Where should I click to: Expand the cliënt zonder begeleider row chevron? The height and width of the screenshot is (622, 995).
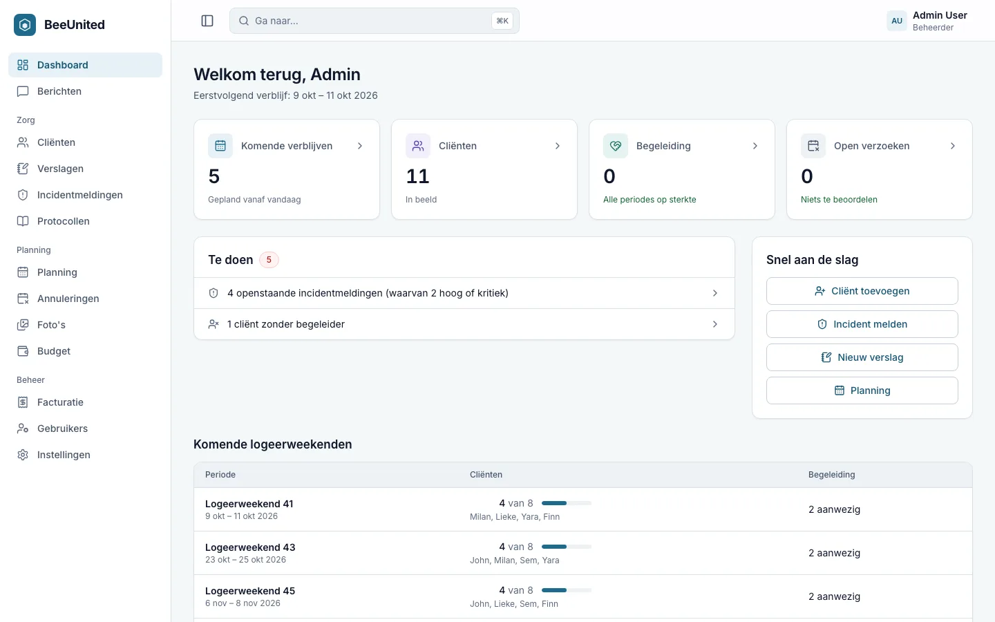pyautogui.click(x=715, y=324)
